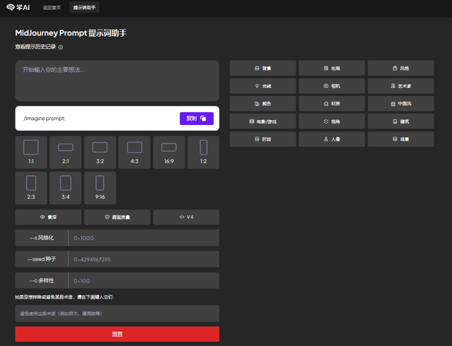Open the 视角 viewpoint category
The width and height of the screenshot is (452, 346).
[x=331, y=121]
